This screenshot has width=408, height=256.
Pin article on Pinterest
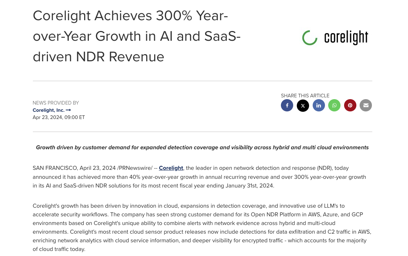click(350, 105)
